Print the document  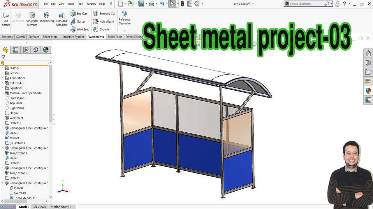pyautogui.click(x=152, y=4)
